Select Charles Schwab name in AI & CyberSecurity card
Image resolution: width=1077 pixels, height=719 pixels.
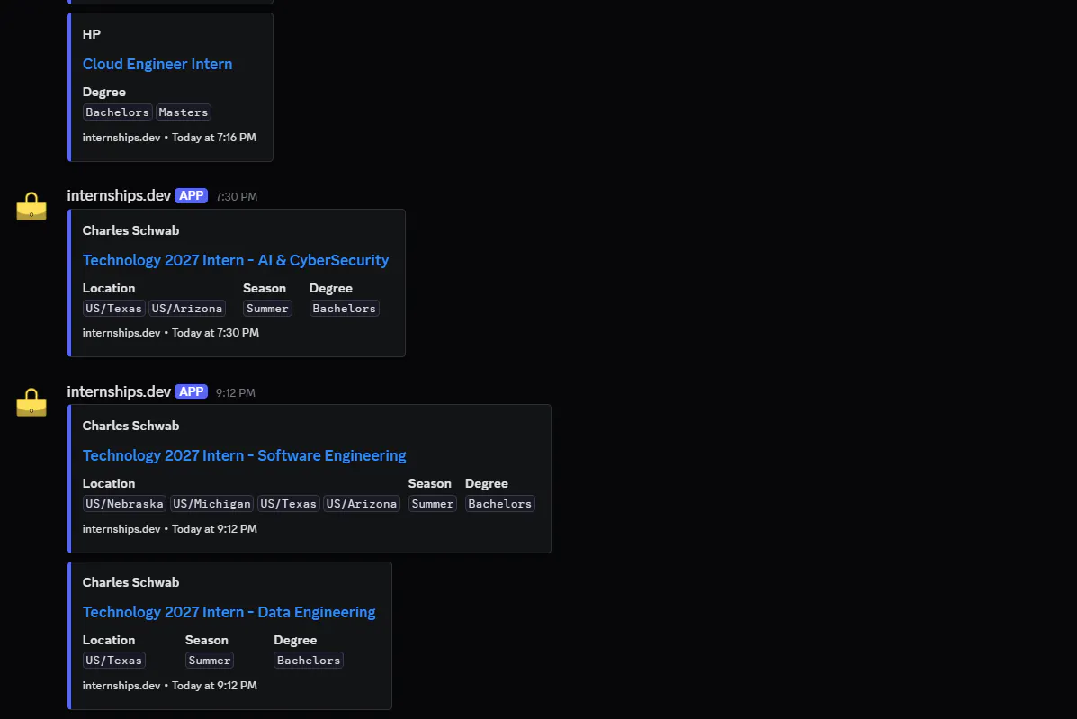tap(130, 230)
